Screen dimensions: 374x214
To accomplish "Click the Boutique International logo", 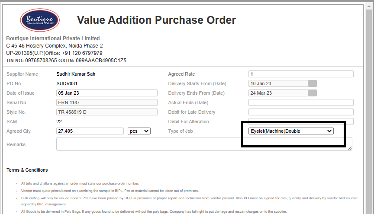I will tap(40, 20).
